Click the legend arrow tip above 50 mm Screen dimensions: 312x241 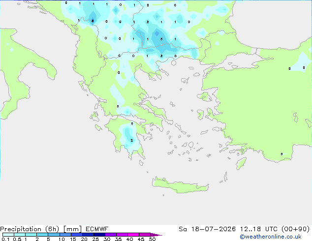coord(156,235)
